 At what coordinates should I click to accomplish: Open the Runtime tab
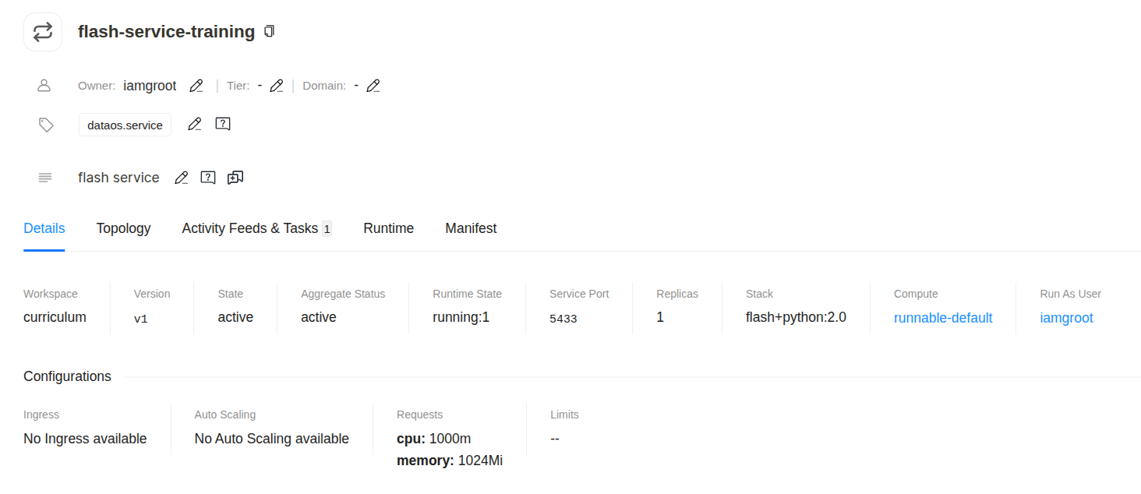click(x=388, y=228)
